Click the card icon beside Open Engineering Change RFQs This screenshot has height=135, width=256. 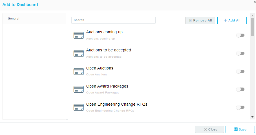pos(78,107)
